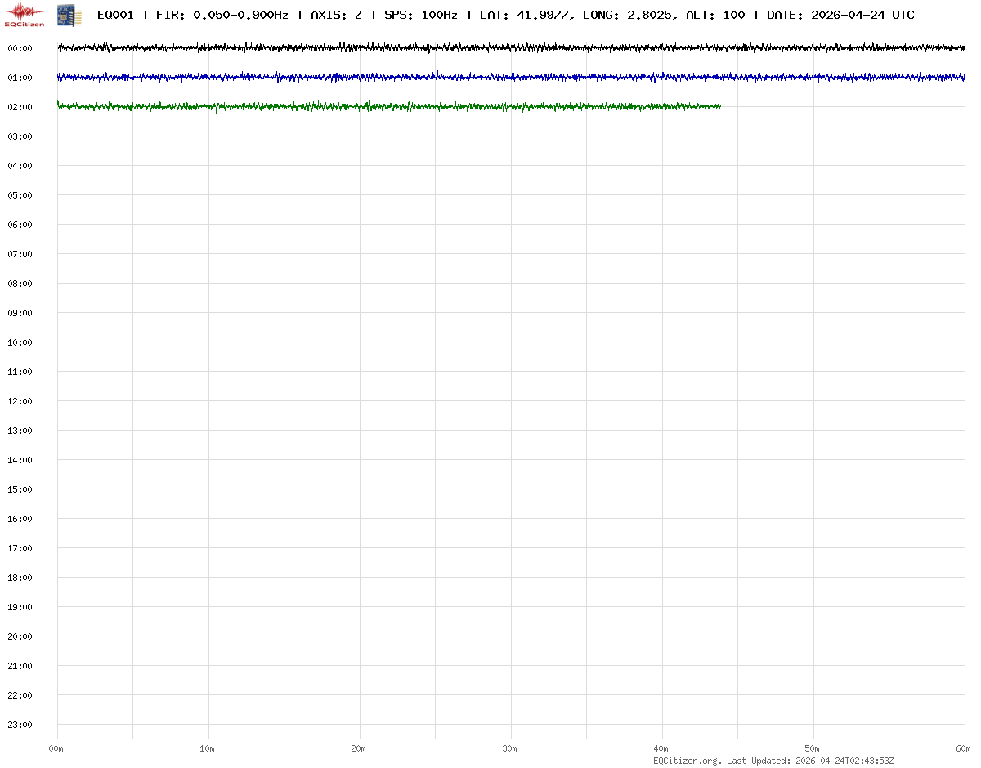
Task: Click the SPS: 100Hz sample rate label
Action: [420, 15]
